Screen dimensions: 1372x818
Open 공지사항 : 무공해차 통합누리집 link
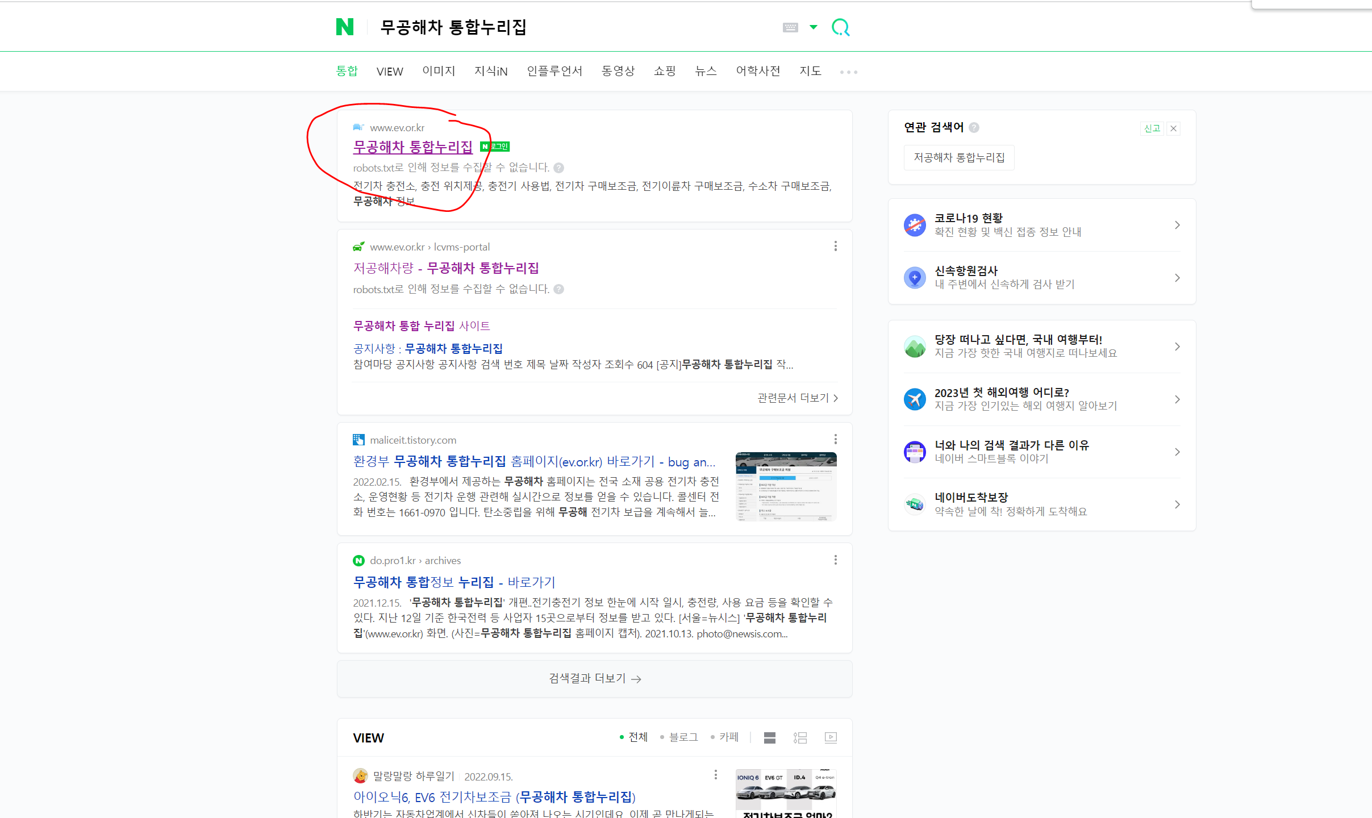pyautogui.click(x=428, y=348)
